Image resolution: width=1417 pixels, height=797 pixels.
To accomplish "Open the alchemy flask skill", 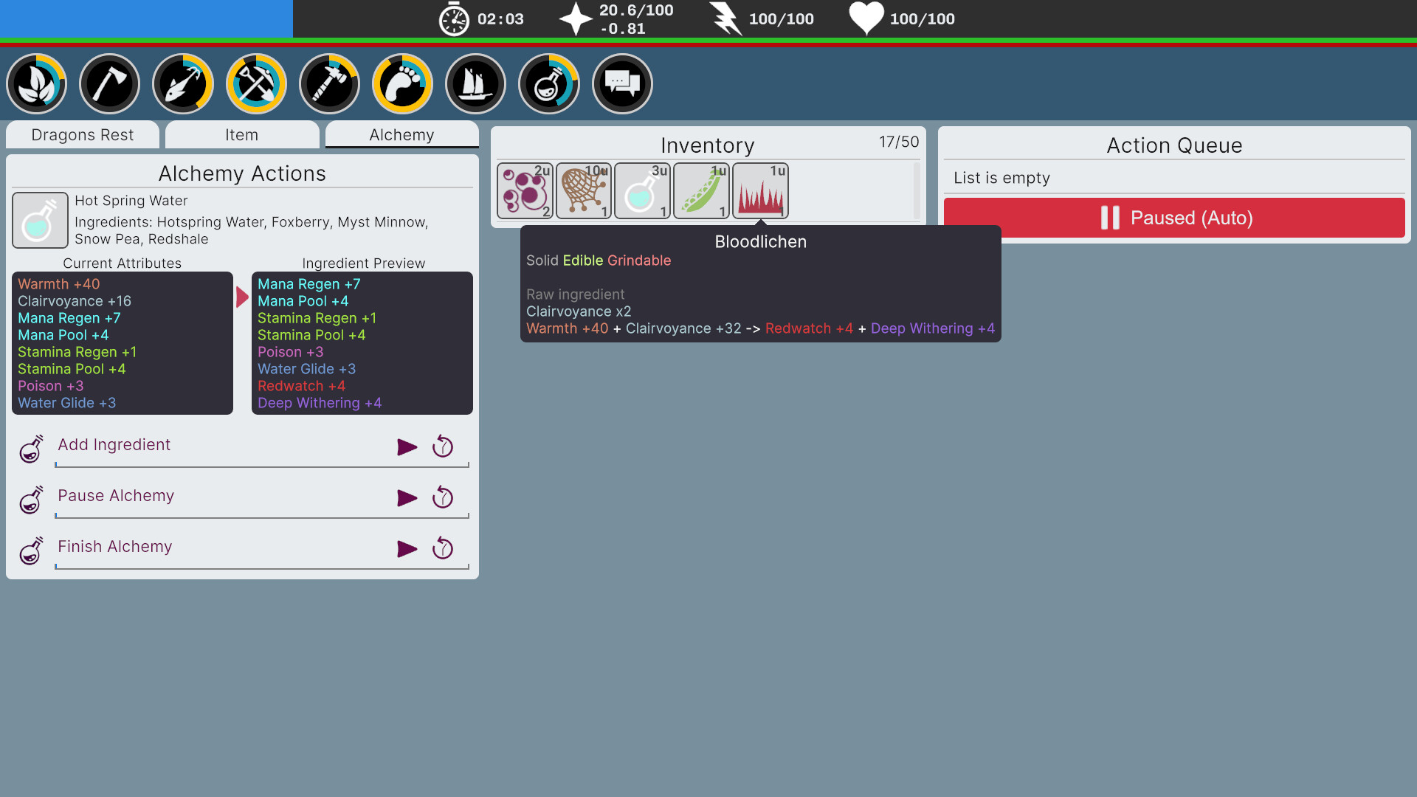I will (548, 83).
